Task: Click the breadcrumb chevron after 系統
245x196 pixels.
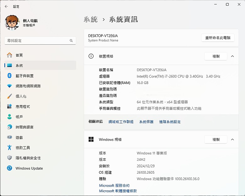Action: pos(104,20)
